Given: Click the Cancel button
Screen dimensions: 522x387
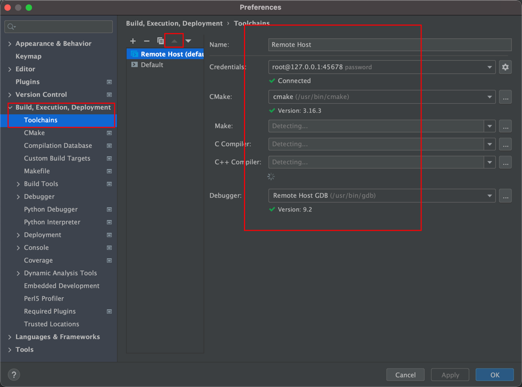Looking at the screenshot, I should coord(405,375).
